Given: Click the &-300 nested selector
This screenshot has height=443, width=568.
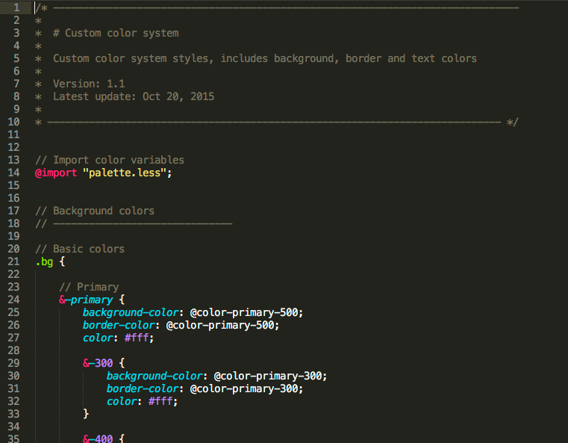Looking at the screenshot, I should (x=97, y=363).
